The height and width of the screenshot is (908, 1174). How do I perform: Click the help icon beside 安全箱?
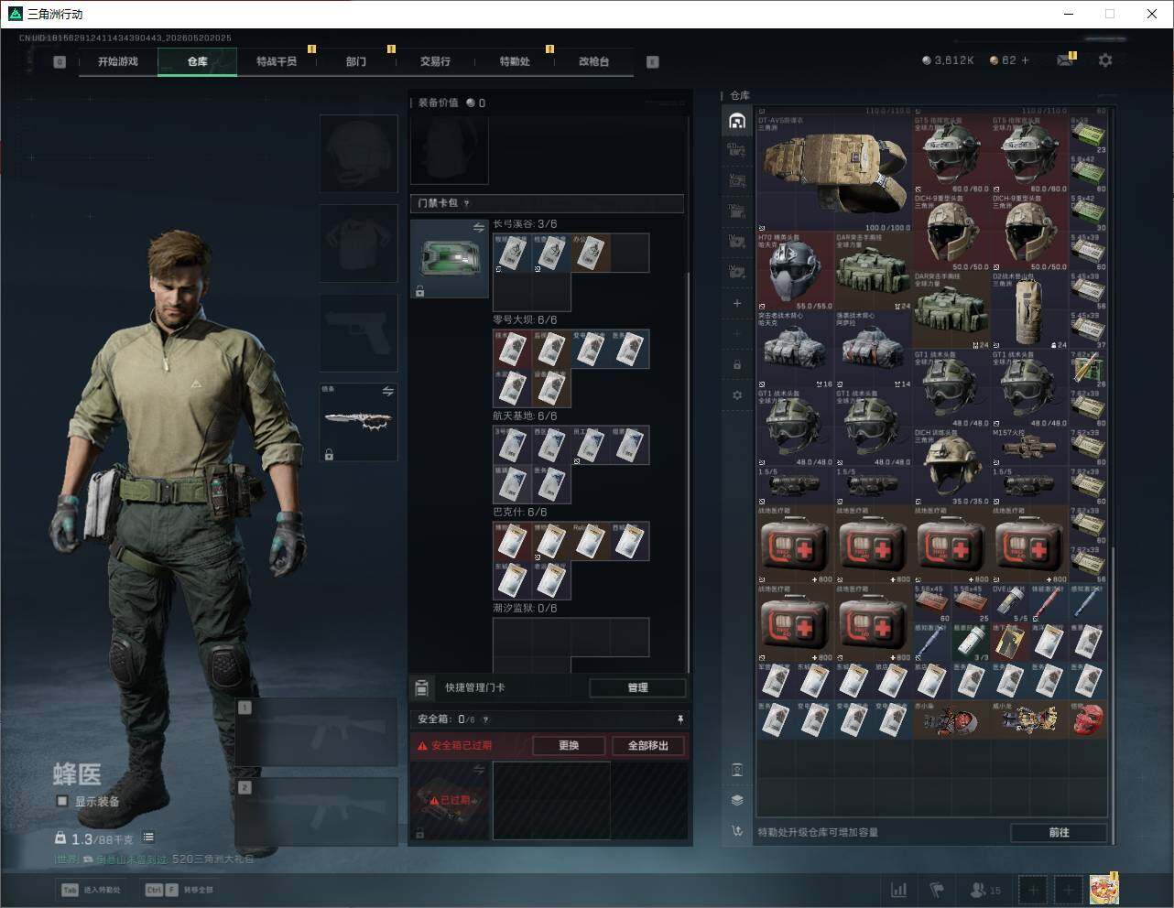[485, 719]
